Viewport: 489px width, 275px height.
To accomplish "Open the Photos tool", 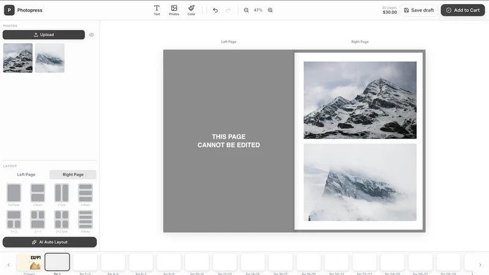I will 174,10.
